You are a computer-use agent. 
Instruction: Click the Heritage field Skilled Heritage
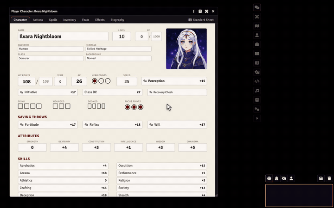119,49
